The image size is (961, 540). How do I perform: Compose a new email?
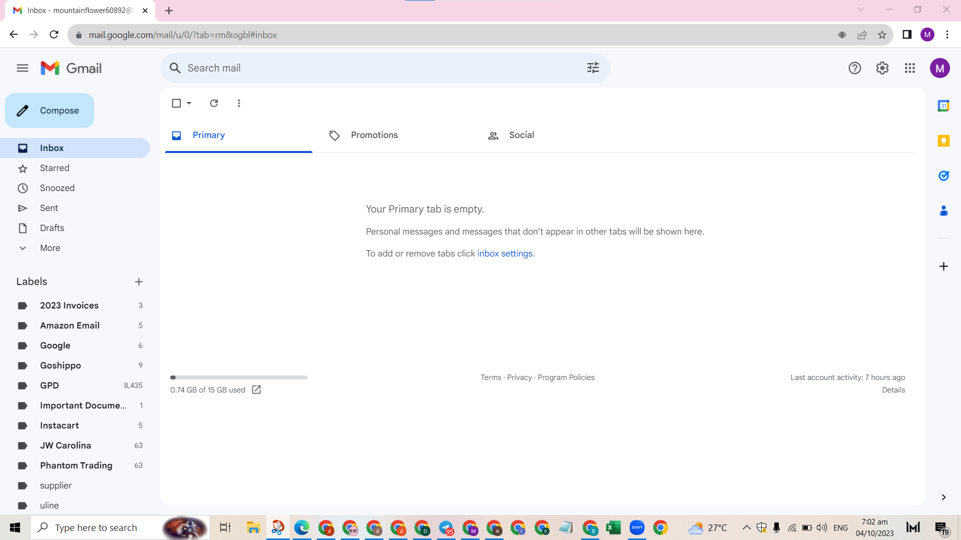(50, 110)
